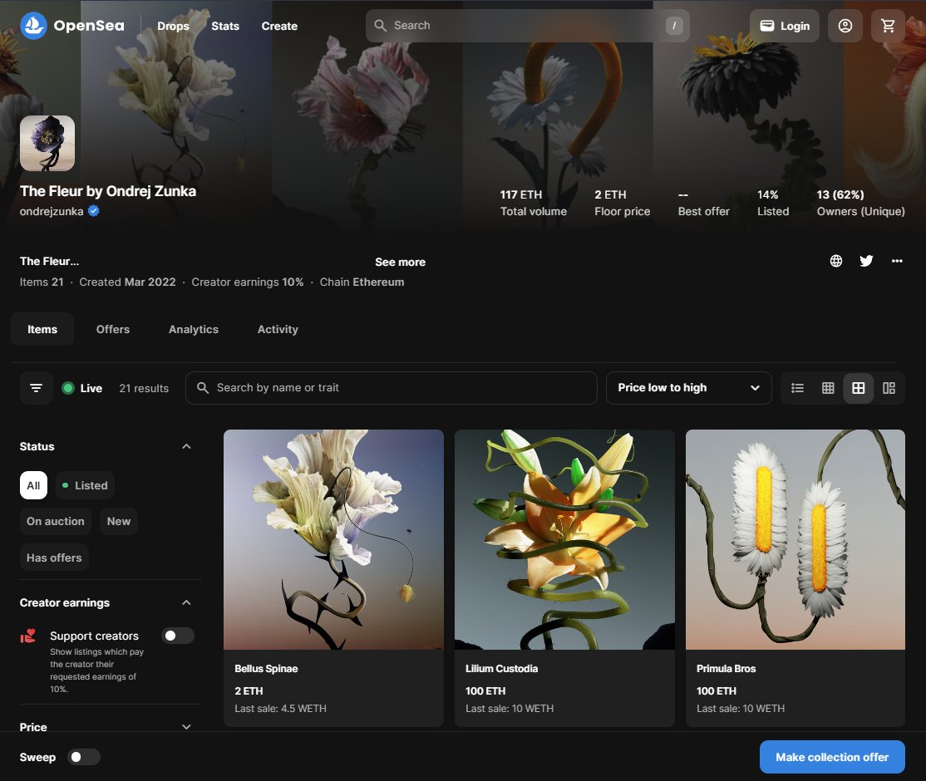Switch to list view layout
The width and height of the screenshot is (926, 781).
pyautogui.click(x=797, y=388)
